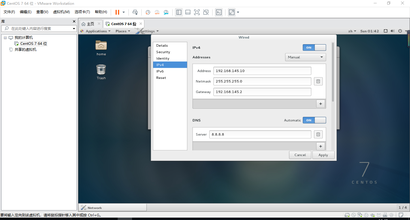Image resolution: width=410 pixels, height=220 pixels.
Task: Close the library panel
Action: click(x=74, y=22)
